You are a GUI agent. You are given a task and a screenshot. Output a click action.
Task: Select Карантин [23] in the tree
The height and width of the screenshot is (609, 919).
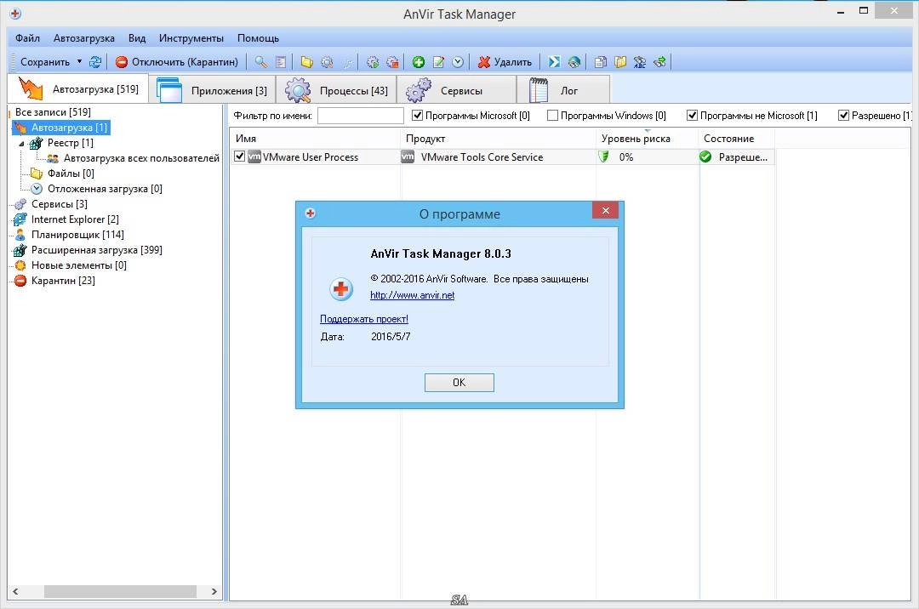(63, 281)
